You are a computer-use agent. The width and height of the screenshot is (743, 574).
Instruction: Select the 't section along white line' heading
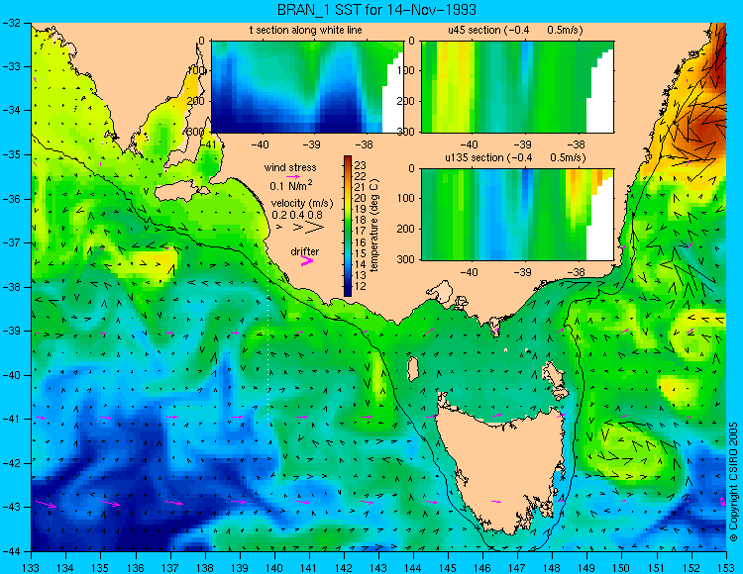click(306, 30)
